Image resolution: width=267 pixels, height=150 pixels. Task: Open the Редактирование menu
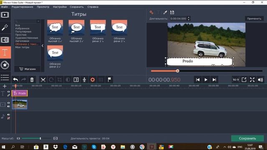click(22, 7)
